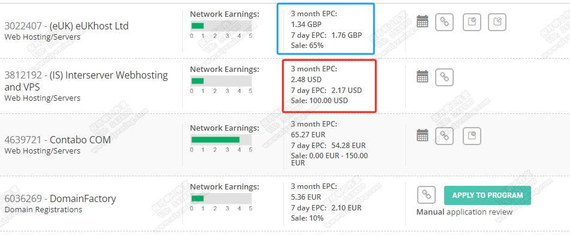Viewport: 570px width, 235px height.
Task: Click the Manual application review text
Action: (465, 212)
